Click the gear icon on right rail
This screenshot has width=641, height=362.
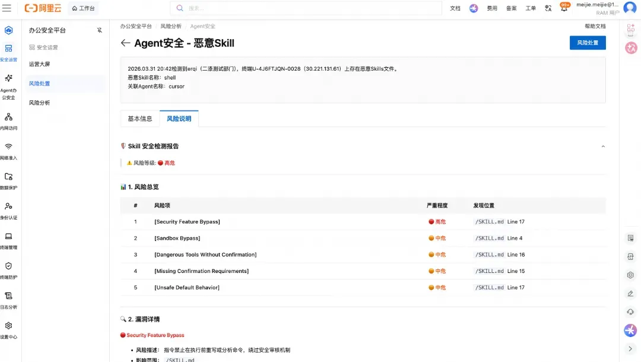point(630,275)
